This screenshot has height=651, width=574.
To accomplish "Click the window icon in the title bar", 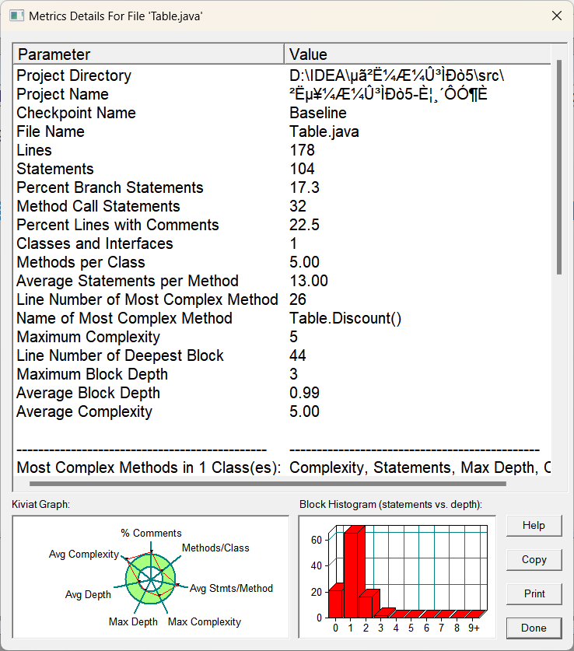I will click(16, 16).
